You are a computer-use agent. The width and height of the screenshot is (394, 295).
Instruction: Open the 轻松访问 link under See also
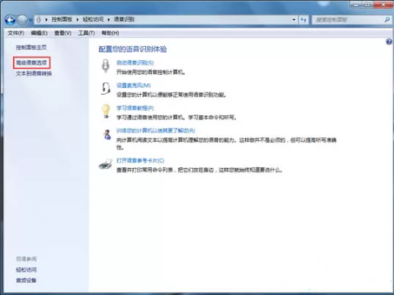pyautogui.click(x=26, y=270)
